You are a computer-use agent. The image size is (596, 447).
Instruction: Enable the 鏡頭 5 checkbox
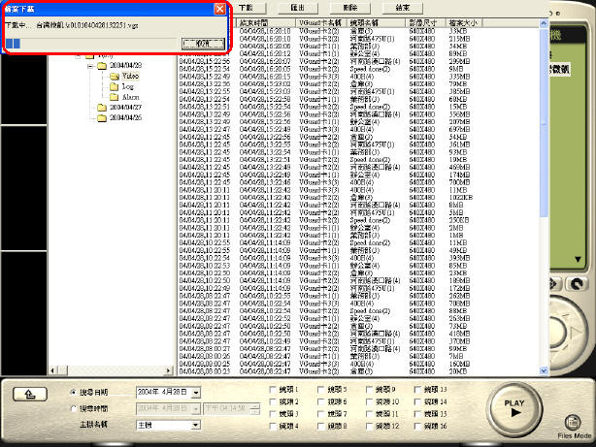(320, 390)
